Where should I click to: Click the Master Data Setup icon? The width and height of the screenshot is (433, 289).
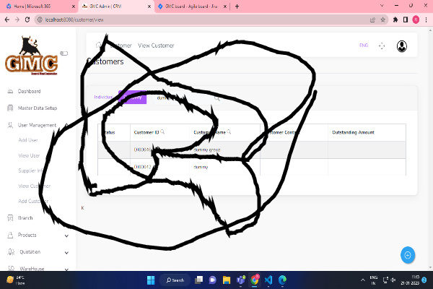tap(9, 108)
